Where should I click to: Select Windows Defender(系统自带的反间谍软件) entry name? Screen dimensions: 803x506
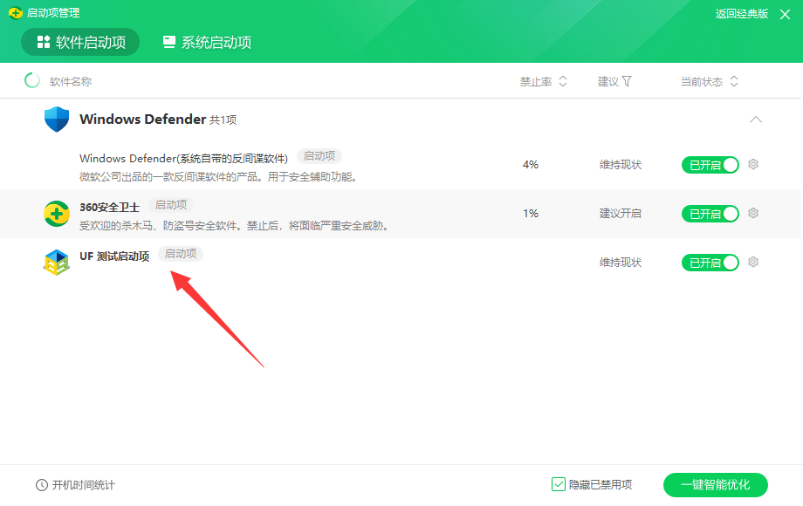(x=183, y=159)
